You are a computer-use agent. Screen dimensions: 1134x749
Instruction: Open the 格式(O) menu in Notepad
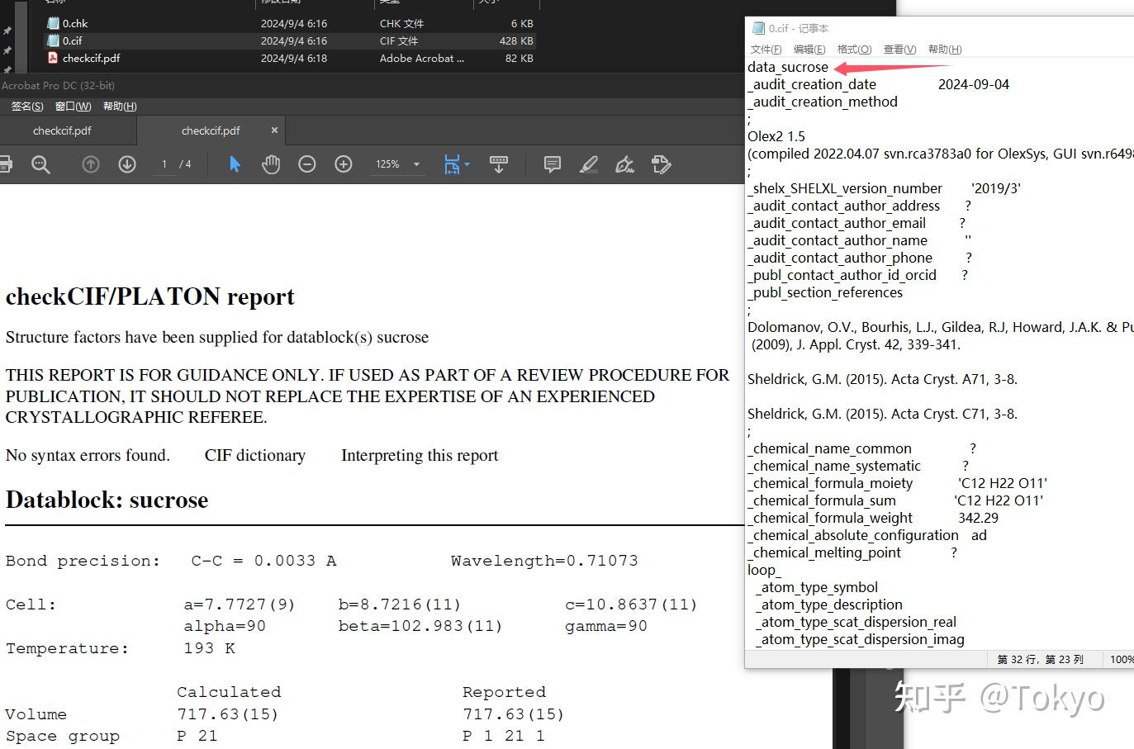(854, 49)
